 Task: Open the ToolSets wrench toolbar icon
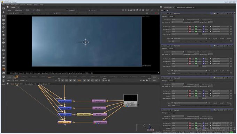click(3, 62)
